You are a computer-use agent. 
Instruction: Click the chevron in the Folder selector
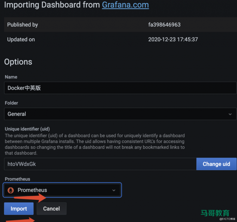tap(230, 114)
